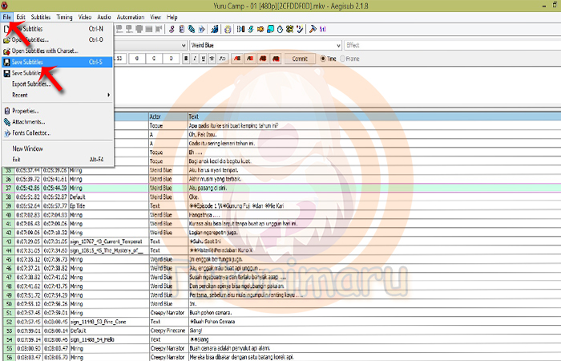
Task: Toggle bold formatting button
Action: [186, 59]
